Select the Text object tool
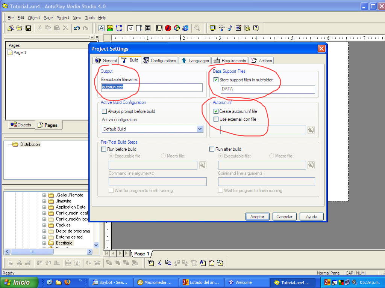This screenshot has height=288, width=385. pyautogui.click(x=102, y=28)
